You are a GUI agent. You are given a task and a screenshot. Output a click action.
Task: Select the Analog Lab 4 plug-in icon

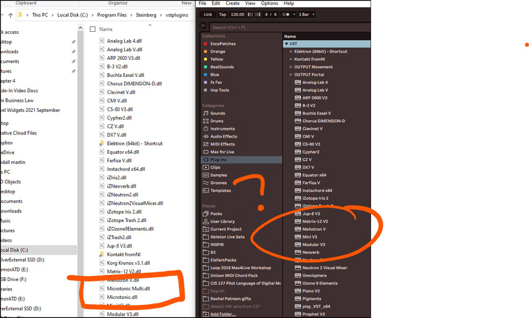[x=297, y=82]
